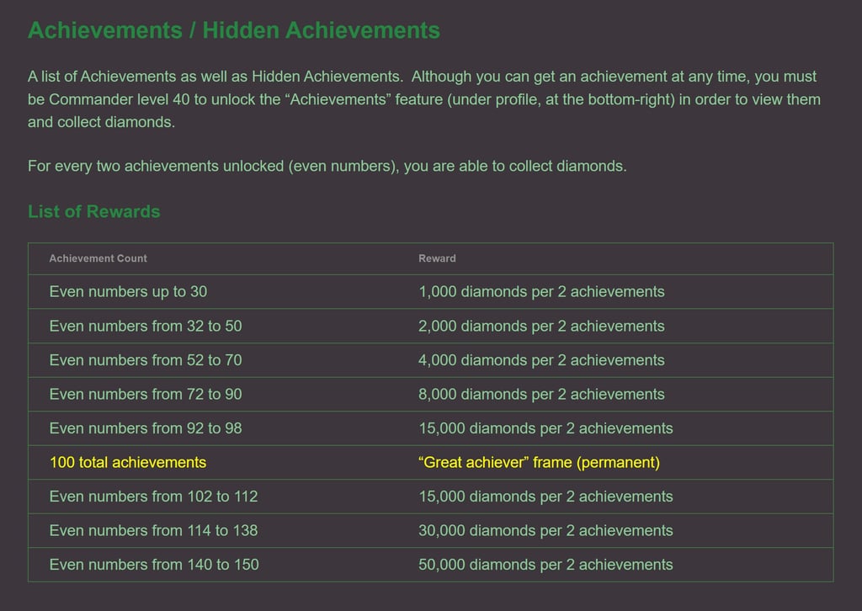The image size is (862, 611).
Task: Click the sentence 'For every two achievements unlocked'
Action: pos(327,166)
